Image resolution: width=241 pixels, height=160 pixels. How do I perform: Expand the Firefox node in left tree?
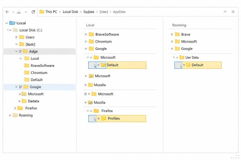(x=15, y=108)
